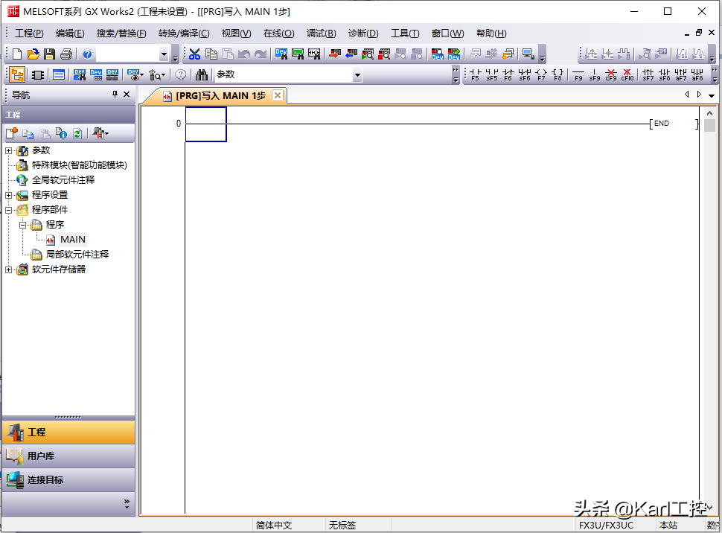Viewport: 722px width, 533px height.
Task: Delete vertical line with cF10 tool
Action: pyautogui.click(x=627, y=74)
